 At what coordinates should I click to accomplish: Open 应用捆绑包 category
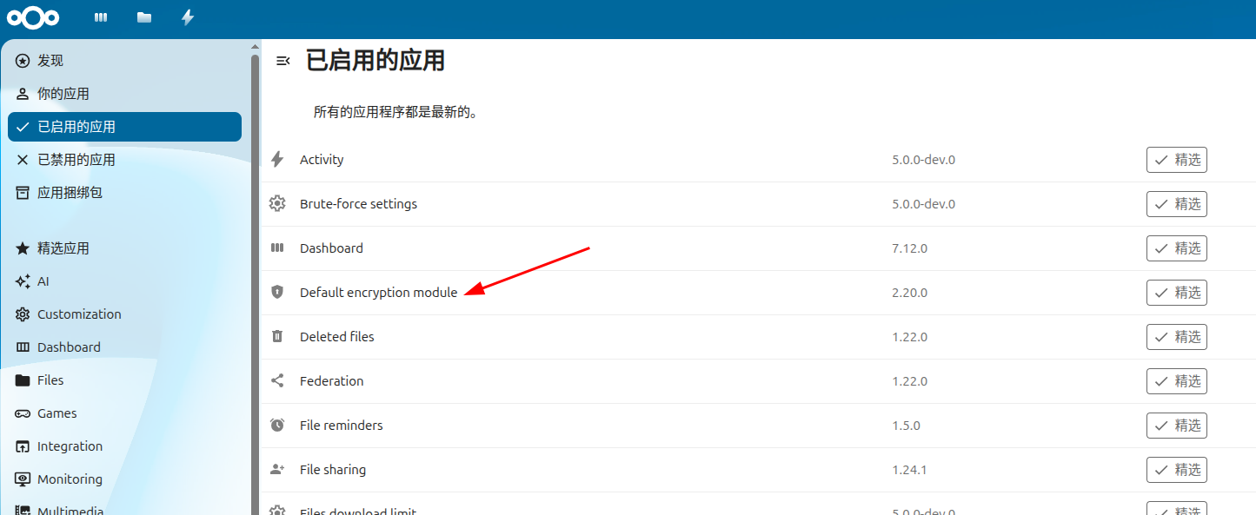70,193
